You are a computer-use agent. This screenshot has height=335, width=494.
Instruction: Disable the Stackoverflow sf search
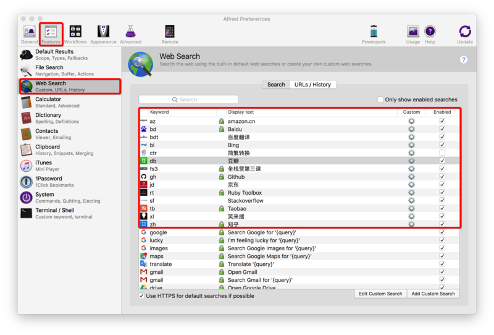[x=442, y=201]
